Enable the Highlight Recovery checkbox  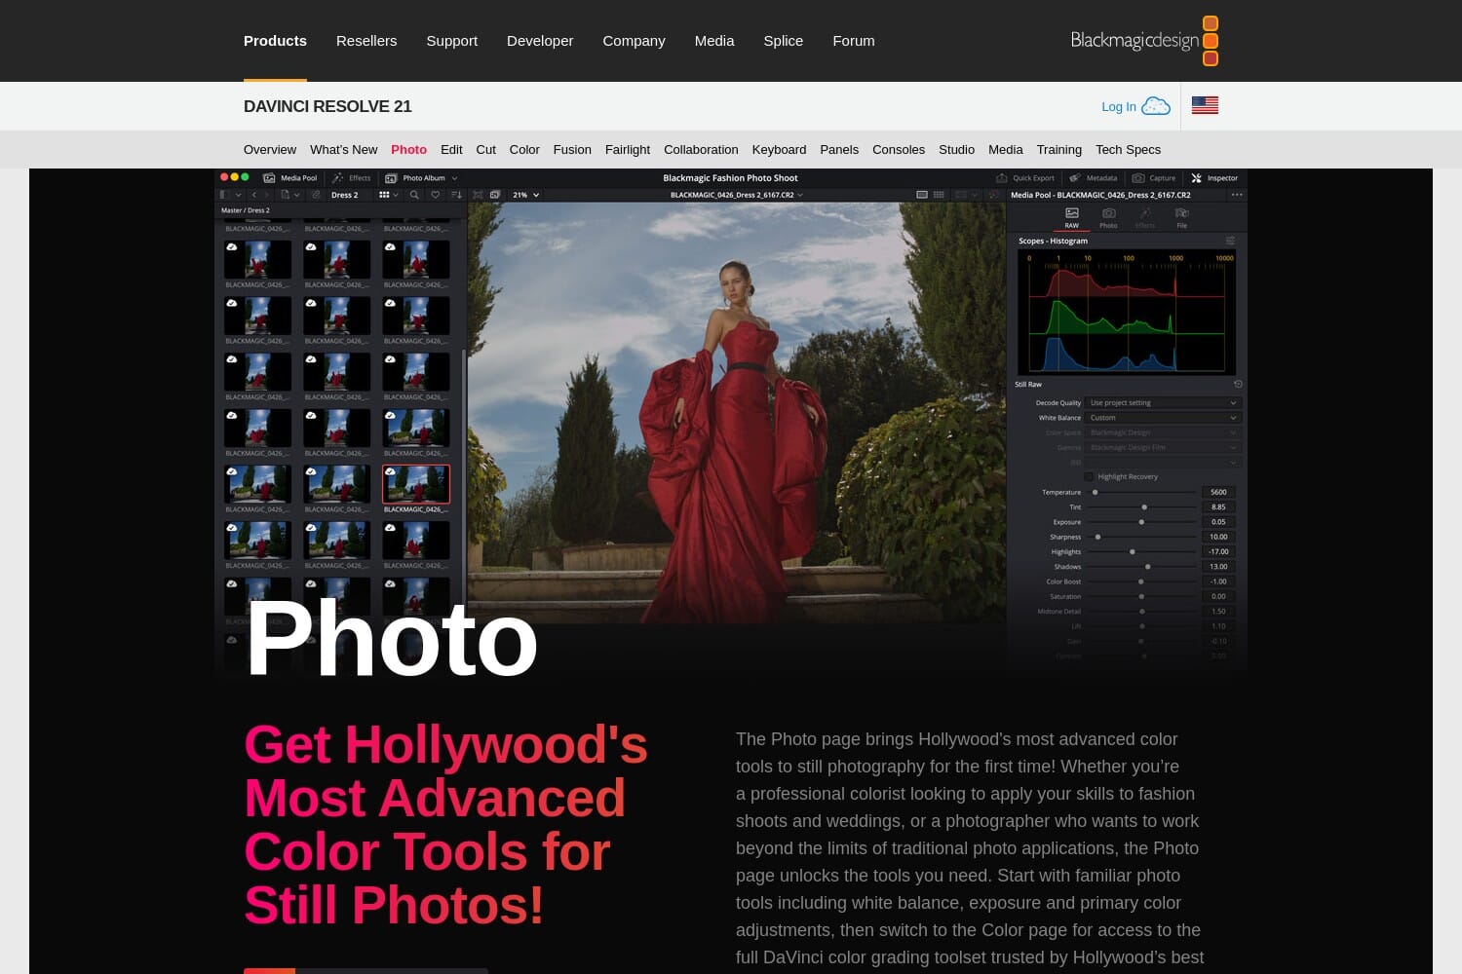click(x=1089, y=476)
